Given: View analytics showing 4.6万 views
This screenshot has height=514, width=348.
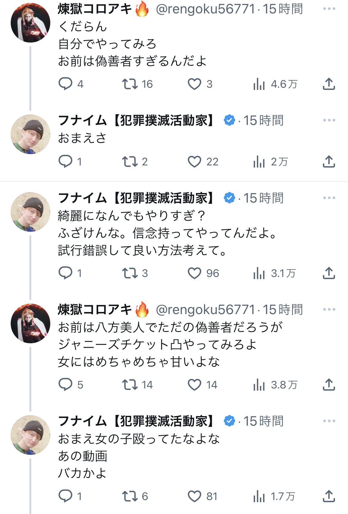Looking at the screenshot, I should (259, 84).
